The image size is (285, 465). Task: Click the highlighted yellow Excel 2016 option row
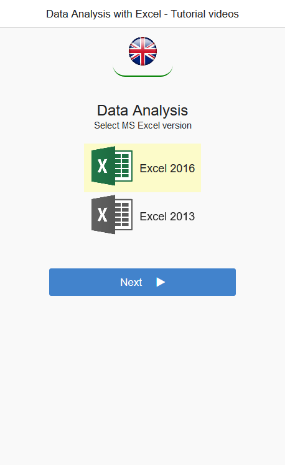(x=142, y=168)
